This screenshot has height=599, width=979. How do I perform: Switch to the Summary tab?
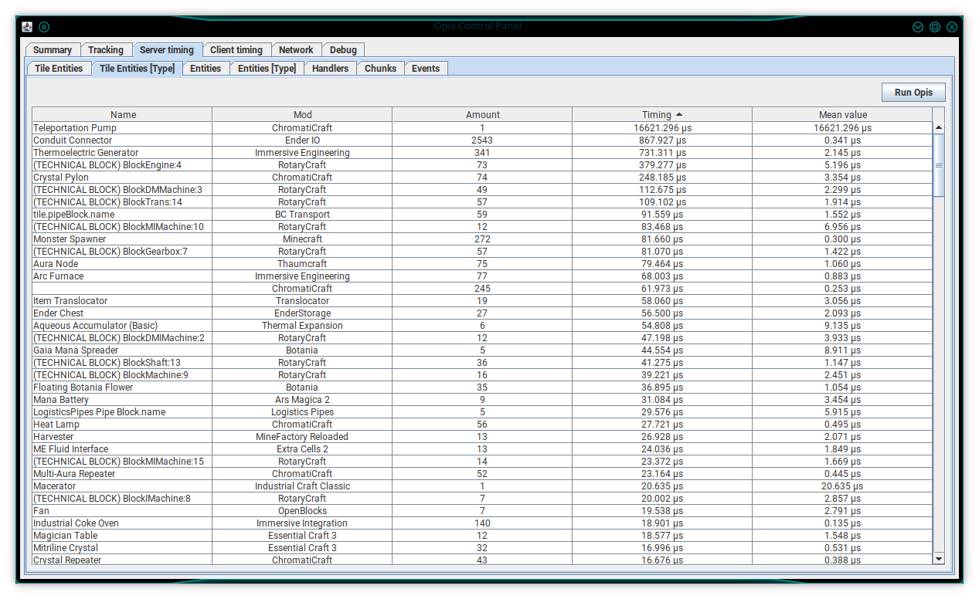click(53, 50)
